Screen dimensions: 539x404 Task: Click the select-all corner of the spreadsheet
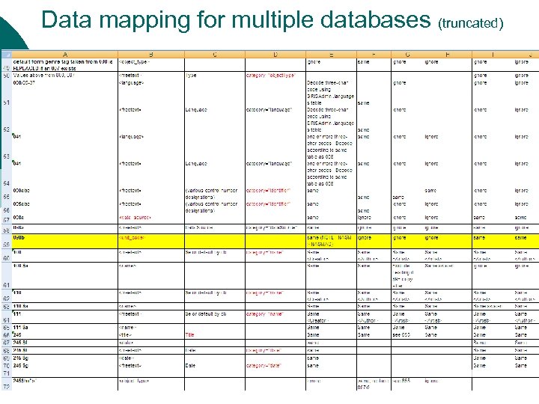[x=6, y=55]
